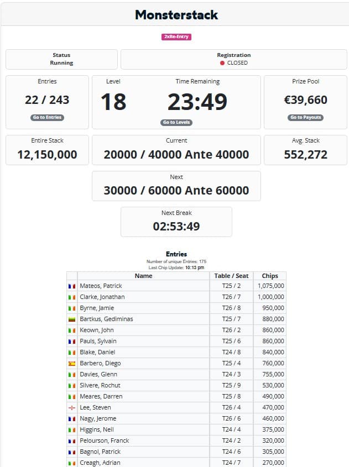Click the Prize Pool amount €39,660

[305, 100]
